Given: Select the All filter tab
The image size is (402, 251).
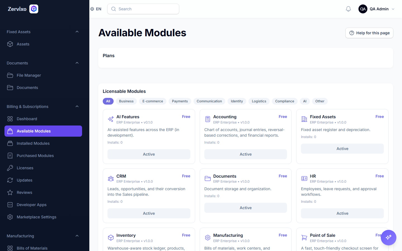Looking at the screenshot, I should point(108,101).
